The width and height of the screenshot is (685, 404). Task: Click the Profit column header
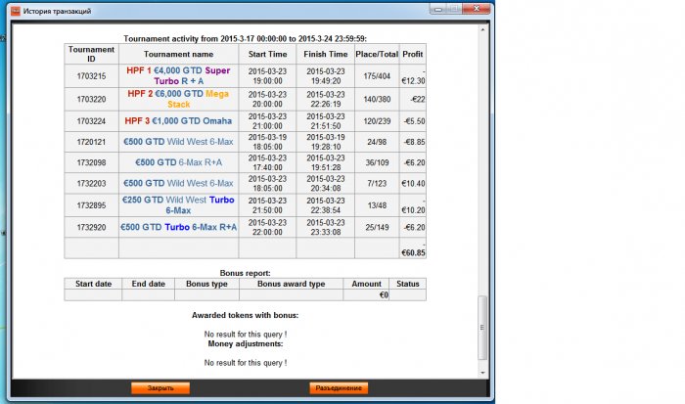coord(413,54)
